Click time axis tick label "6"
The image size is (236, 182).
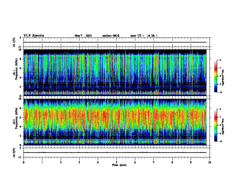pos(135,162)
